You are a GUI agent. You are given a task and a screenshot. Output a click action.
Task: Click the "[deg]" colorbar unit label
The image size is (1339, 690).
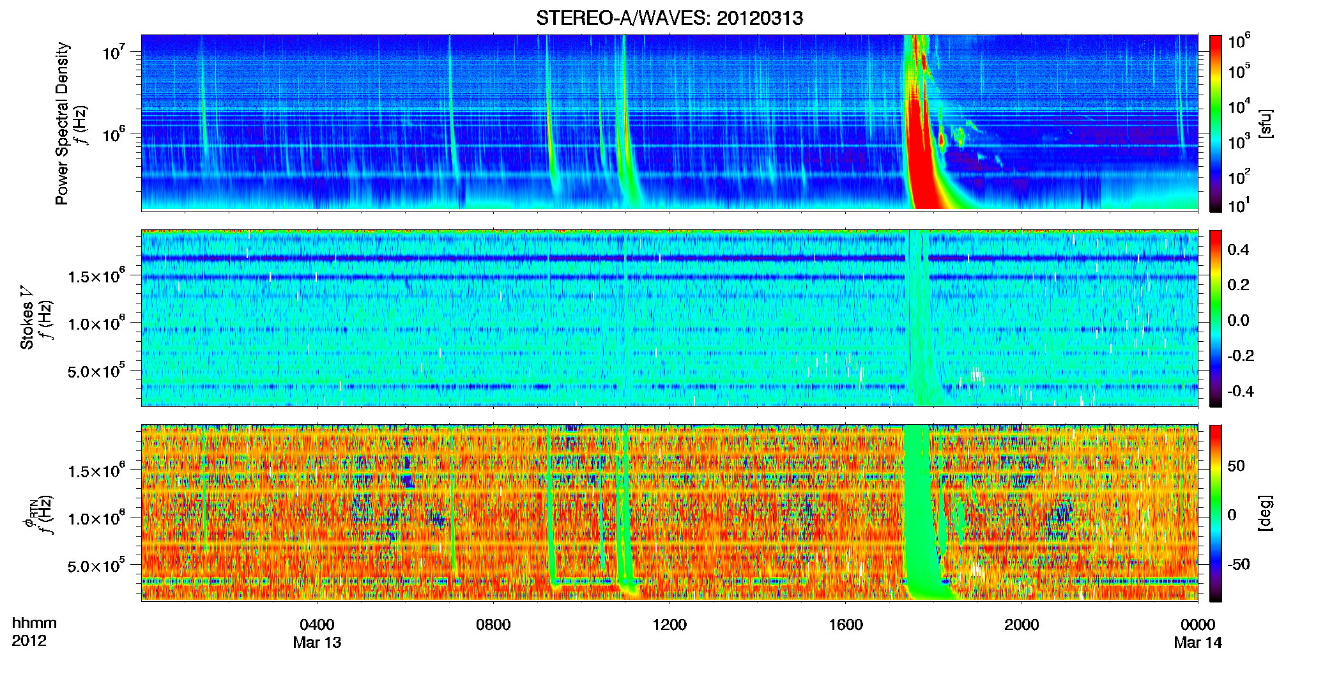pos(1266,513)
